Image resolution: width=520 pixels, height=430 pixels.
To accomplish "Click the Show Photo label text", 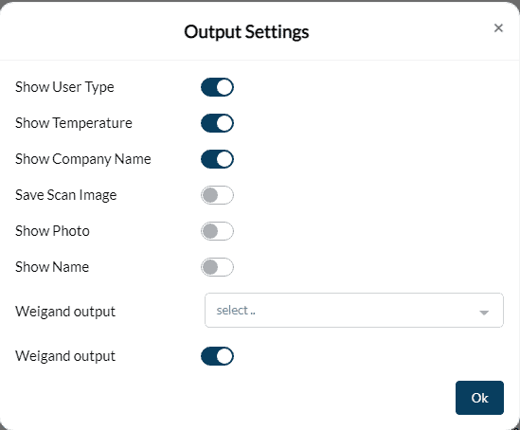I will [52, 231].
